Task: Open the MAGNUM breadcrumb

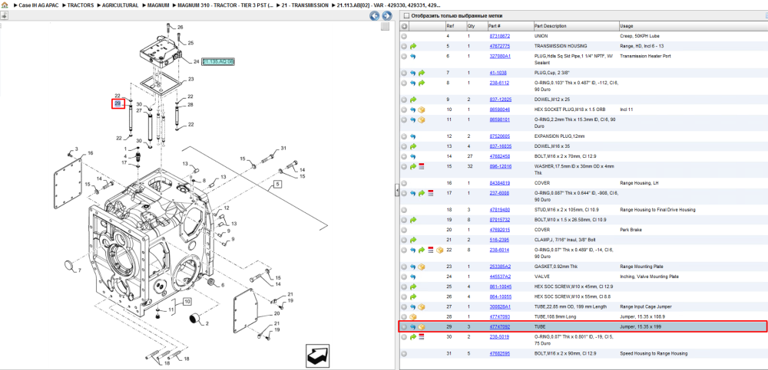Action: tap(159, 5)
